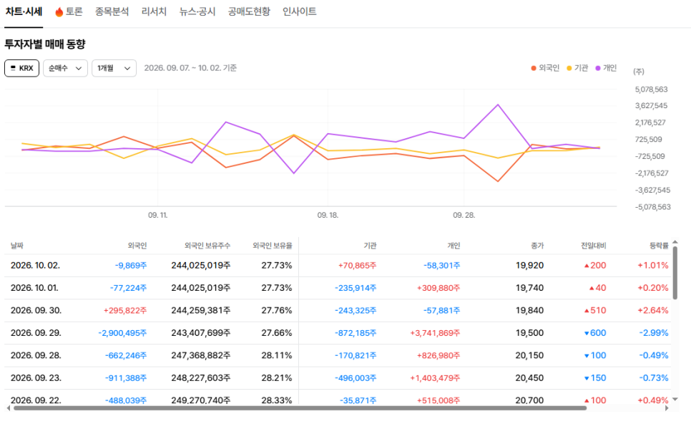Click closing price 19,920
This screenshot has width=691, height=424.
[x=530, y=266]
